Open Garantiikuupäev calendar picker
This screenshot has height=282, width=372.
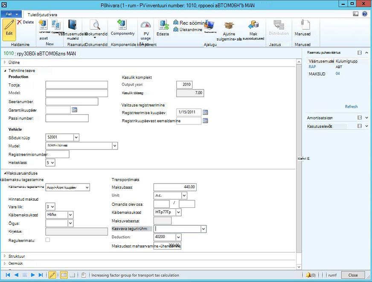[74, 110]
